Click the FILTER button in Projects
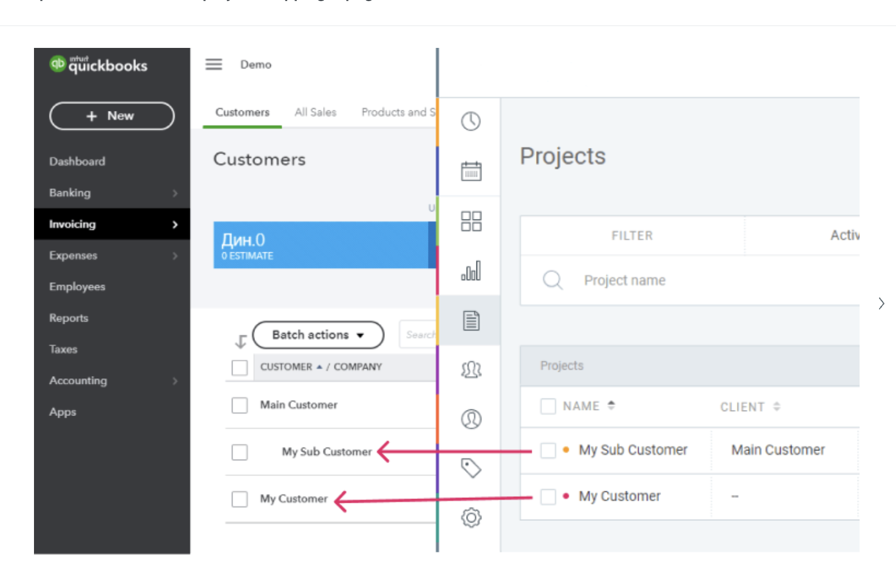Viewport: 896px width, 587px height. [632, 235]
